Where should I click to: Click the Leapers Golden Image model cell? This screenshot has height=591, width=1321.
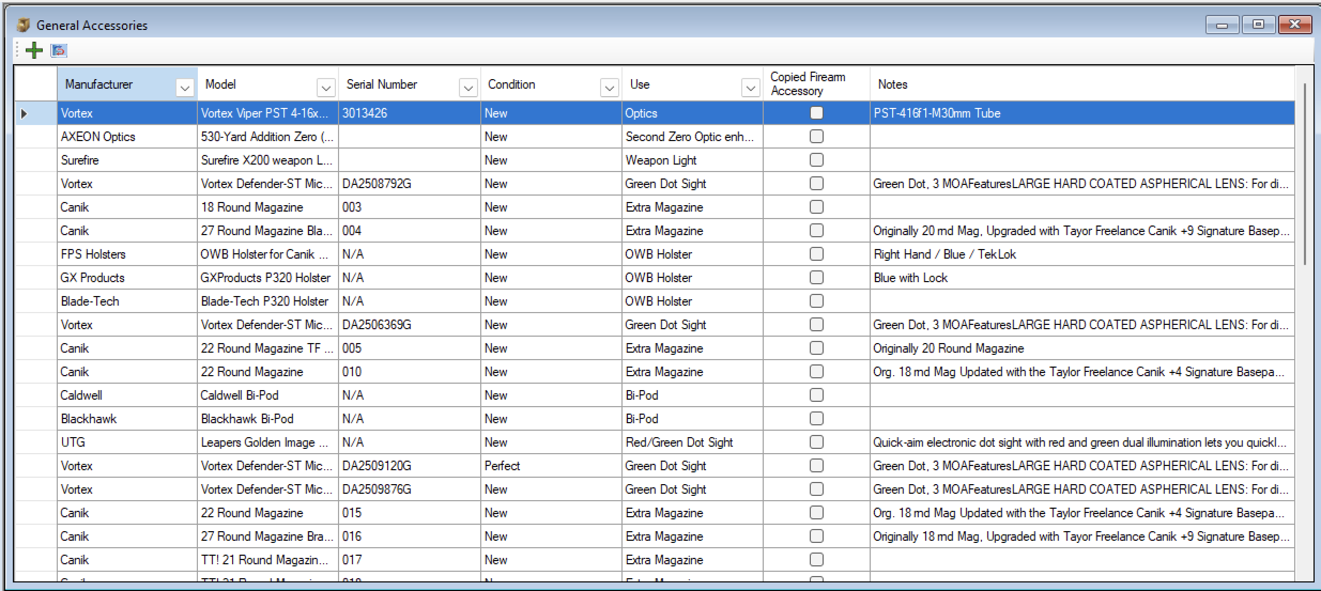[x=267, y=442]
